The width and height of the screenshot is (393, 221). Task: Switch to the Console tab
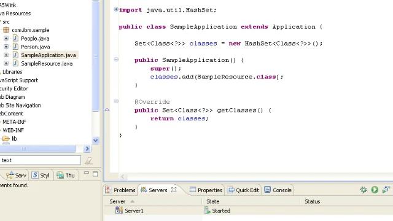[278, 190]
